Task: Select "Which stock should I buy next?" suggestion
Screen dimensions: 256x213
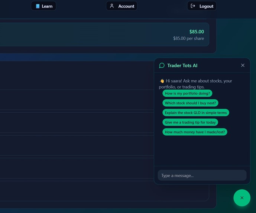Action: 190,103
